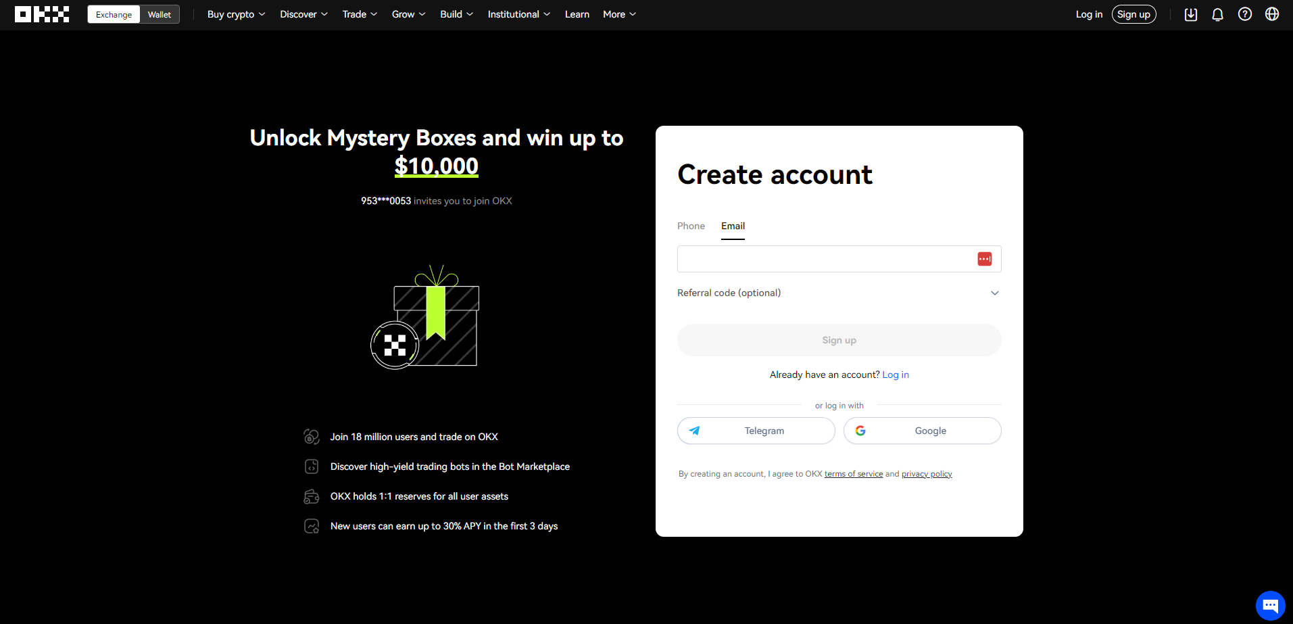The width and height of the screenshot is (1293, 624).
Task: Open the download app icon
Action: [1191, 14]
